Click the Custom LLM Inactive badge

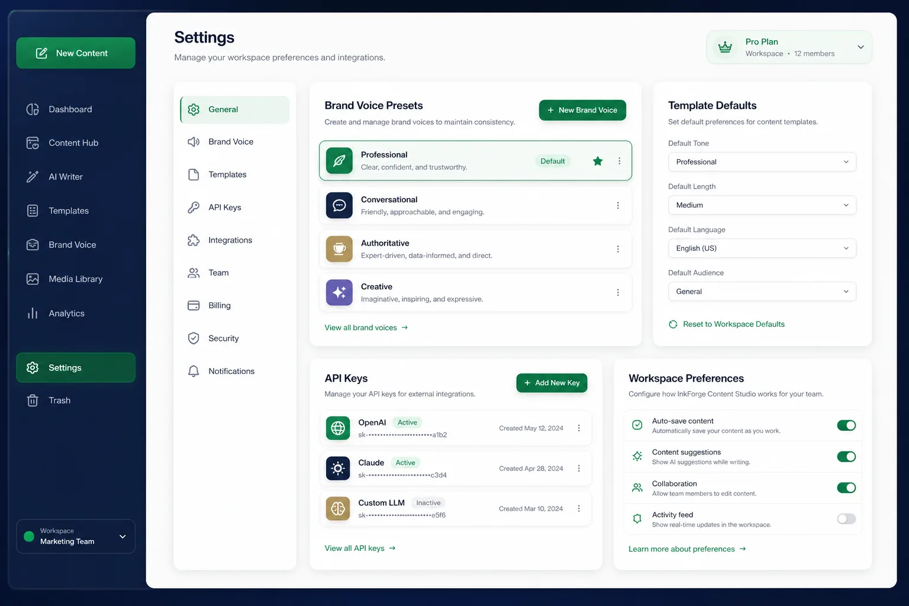(x=428, y=503)
